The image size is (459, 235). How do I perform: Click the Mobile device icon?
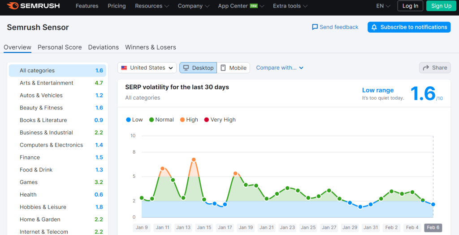223,68
